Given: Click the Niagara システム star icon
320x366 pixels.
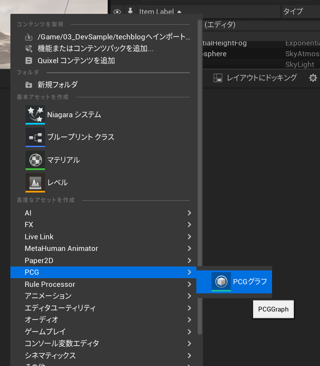Looking at the screenshot, I should tap(35, 115).
